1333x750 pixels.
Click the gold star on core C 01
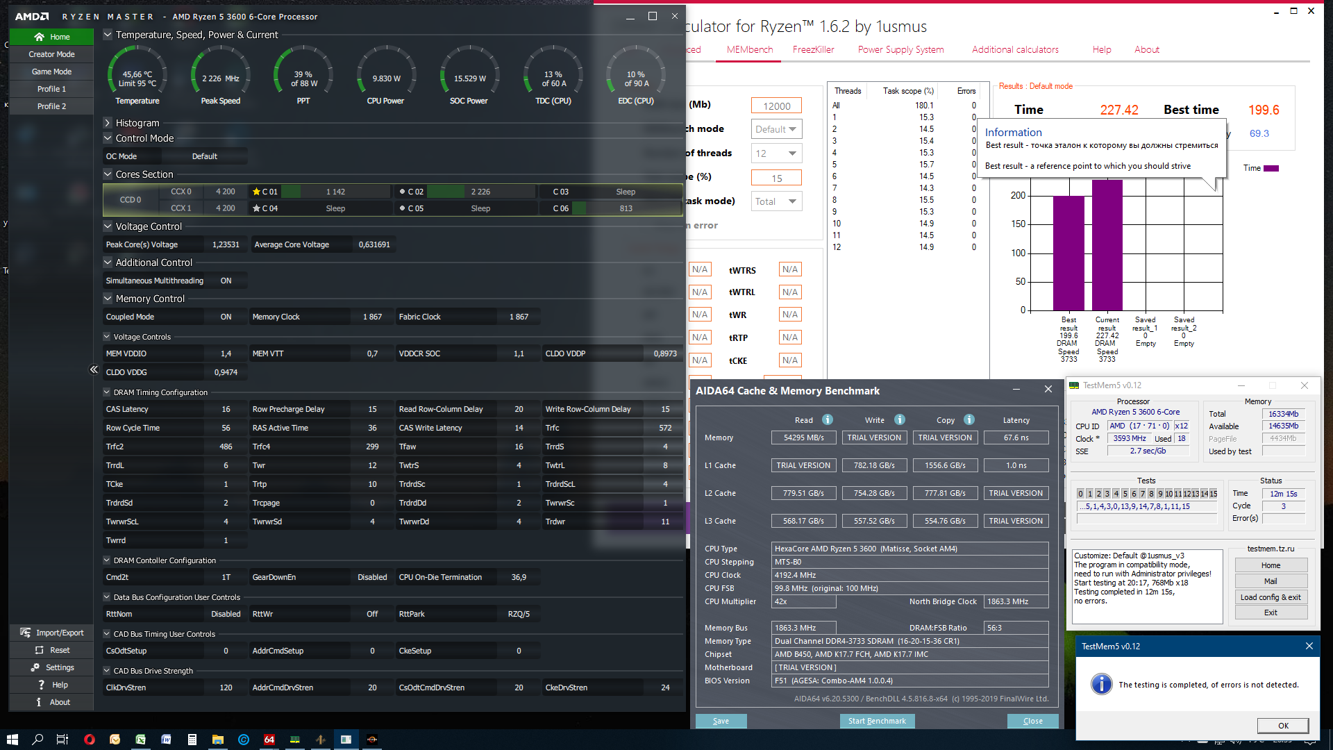click(x=256, y=192)
